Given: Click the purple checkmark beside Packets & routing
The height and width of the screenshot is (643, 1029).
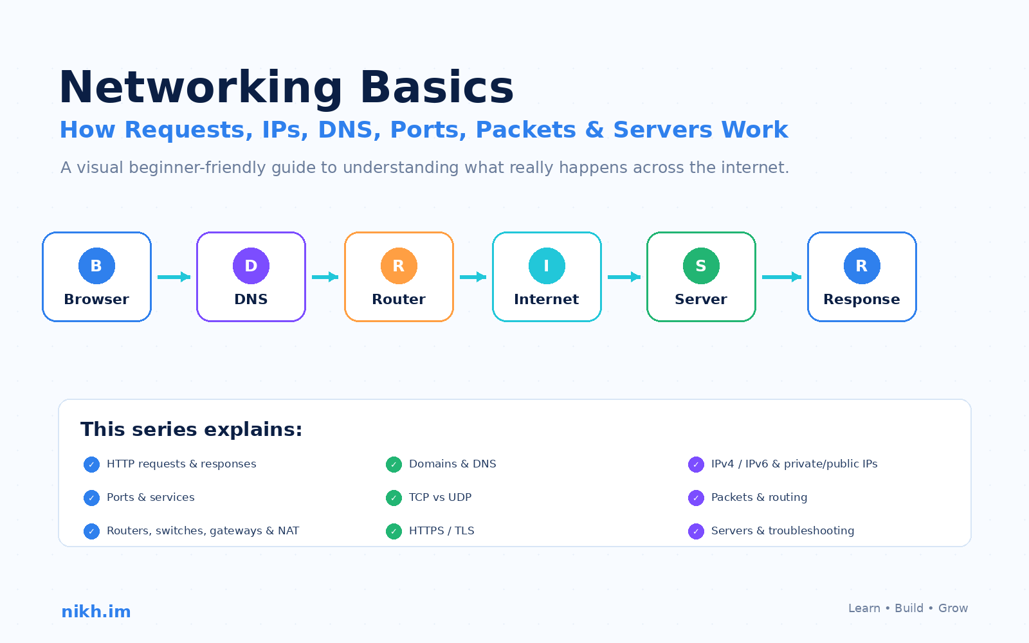Looking at the screenshot, I should (x=696, y=498).
